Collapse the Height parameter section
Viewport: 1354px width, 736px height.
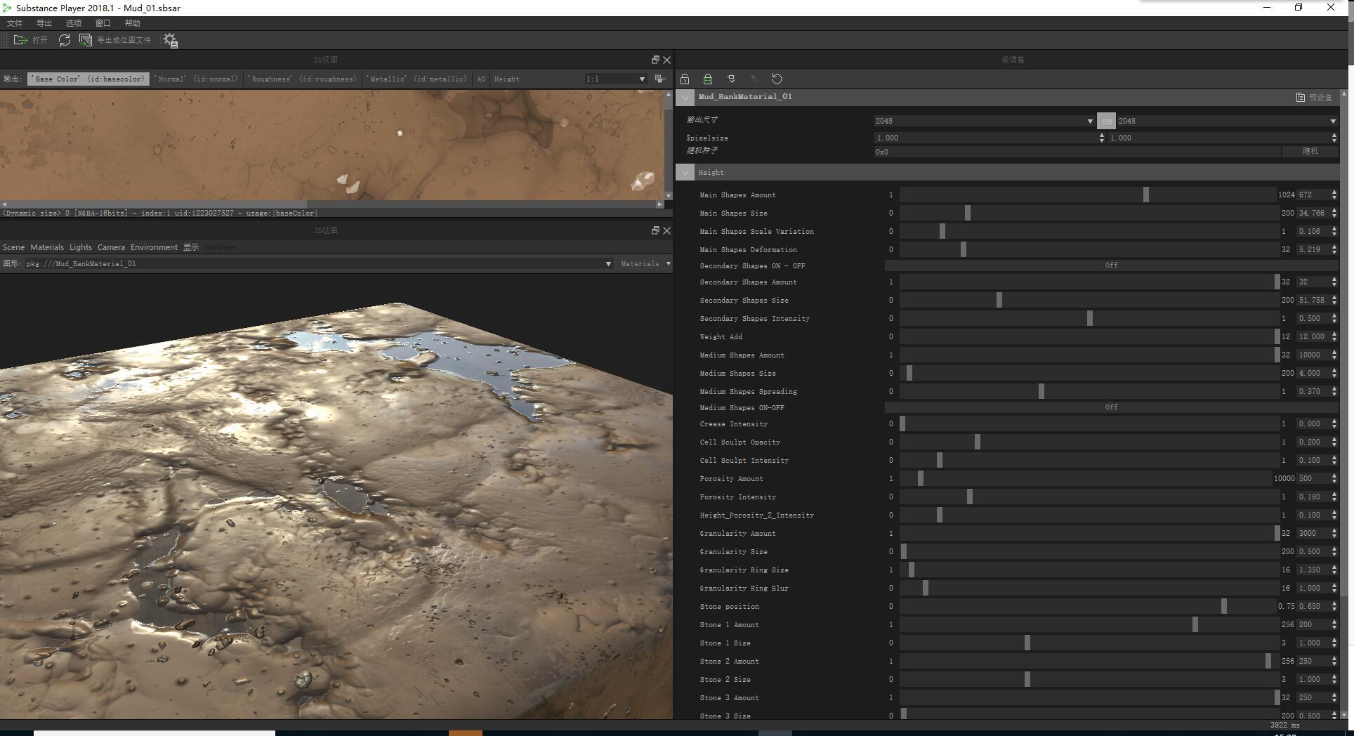685,172
